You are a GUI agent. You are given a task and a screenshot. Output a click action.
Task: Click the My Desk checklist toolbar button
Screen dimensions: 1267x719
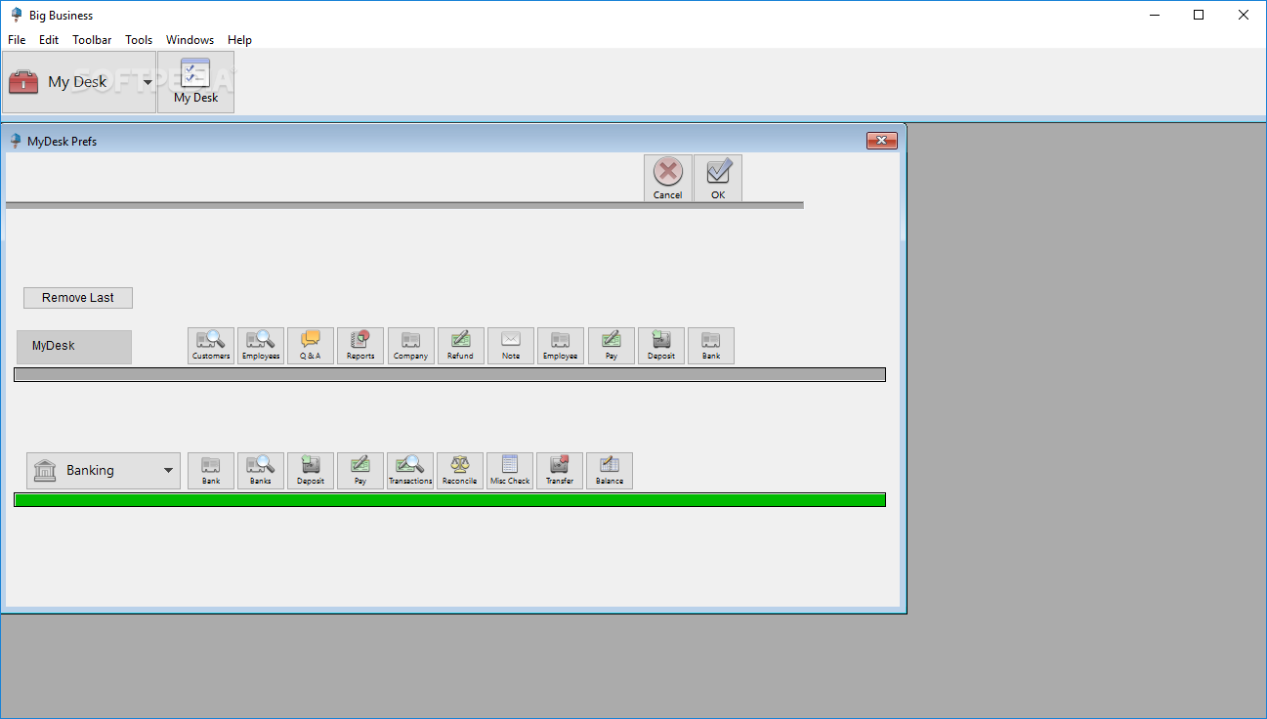click(x=195, y=82)
